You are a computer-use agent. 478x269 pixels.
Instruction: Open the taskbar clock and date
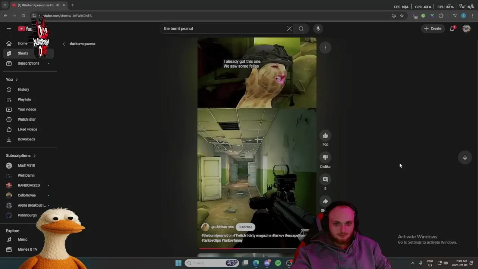(459, 263)
